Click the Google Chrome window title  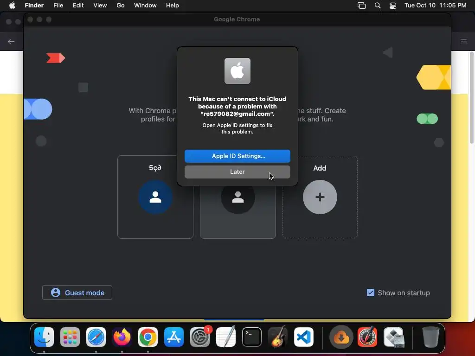[237, 19]
